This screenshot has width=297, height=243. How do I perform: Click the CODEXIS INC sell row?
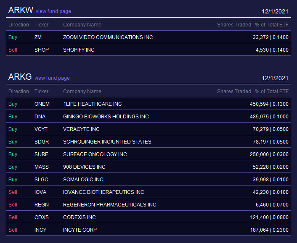(148, 217)
